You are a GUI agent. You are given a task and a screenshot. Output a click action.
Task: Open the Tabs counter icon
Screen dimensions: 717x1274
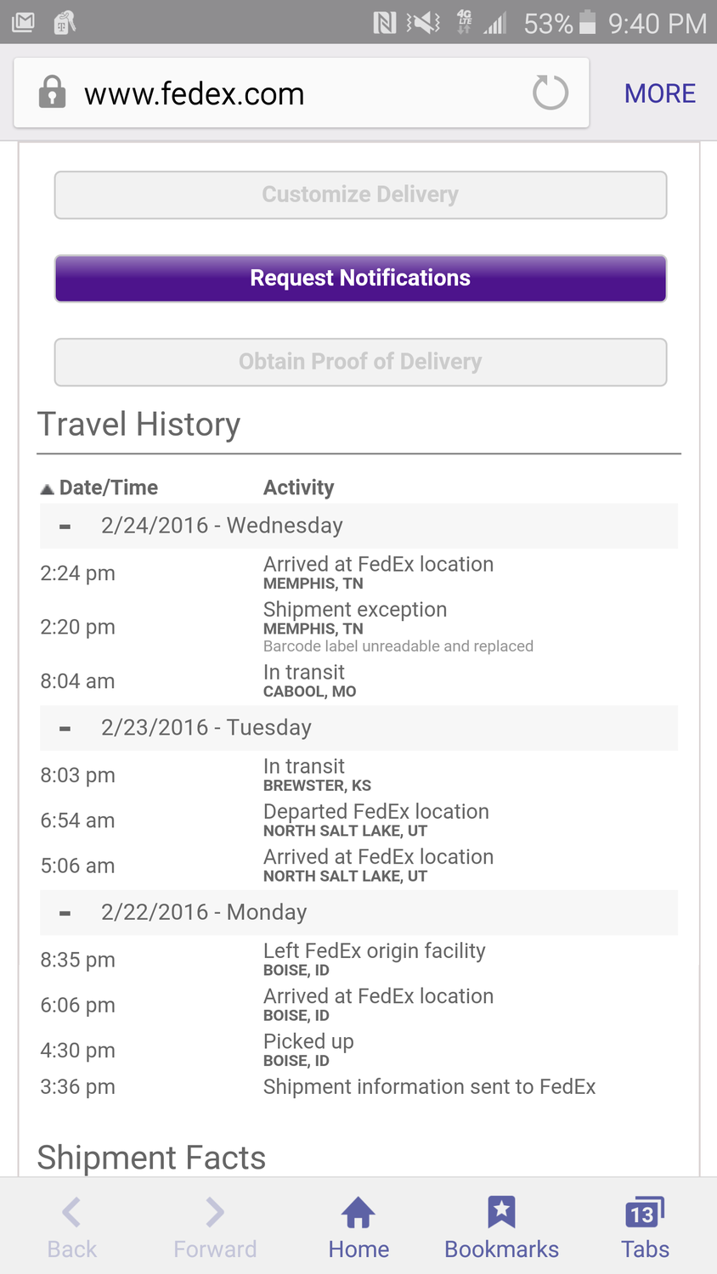coord(645,1213)
